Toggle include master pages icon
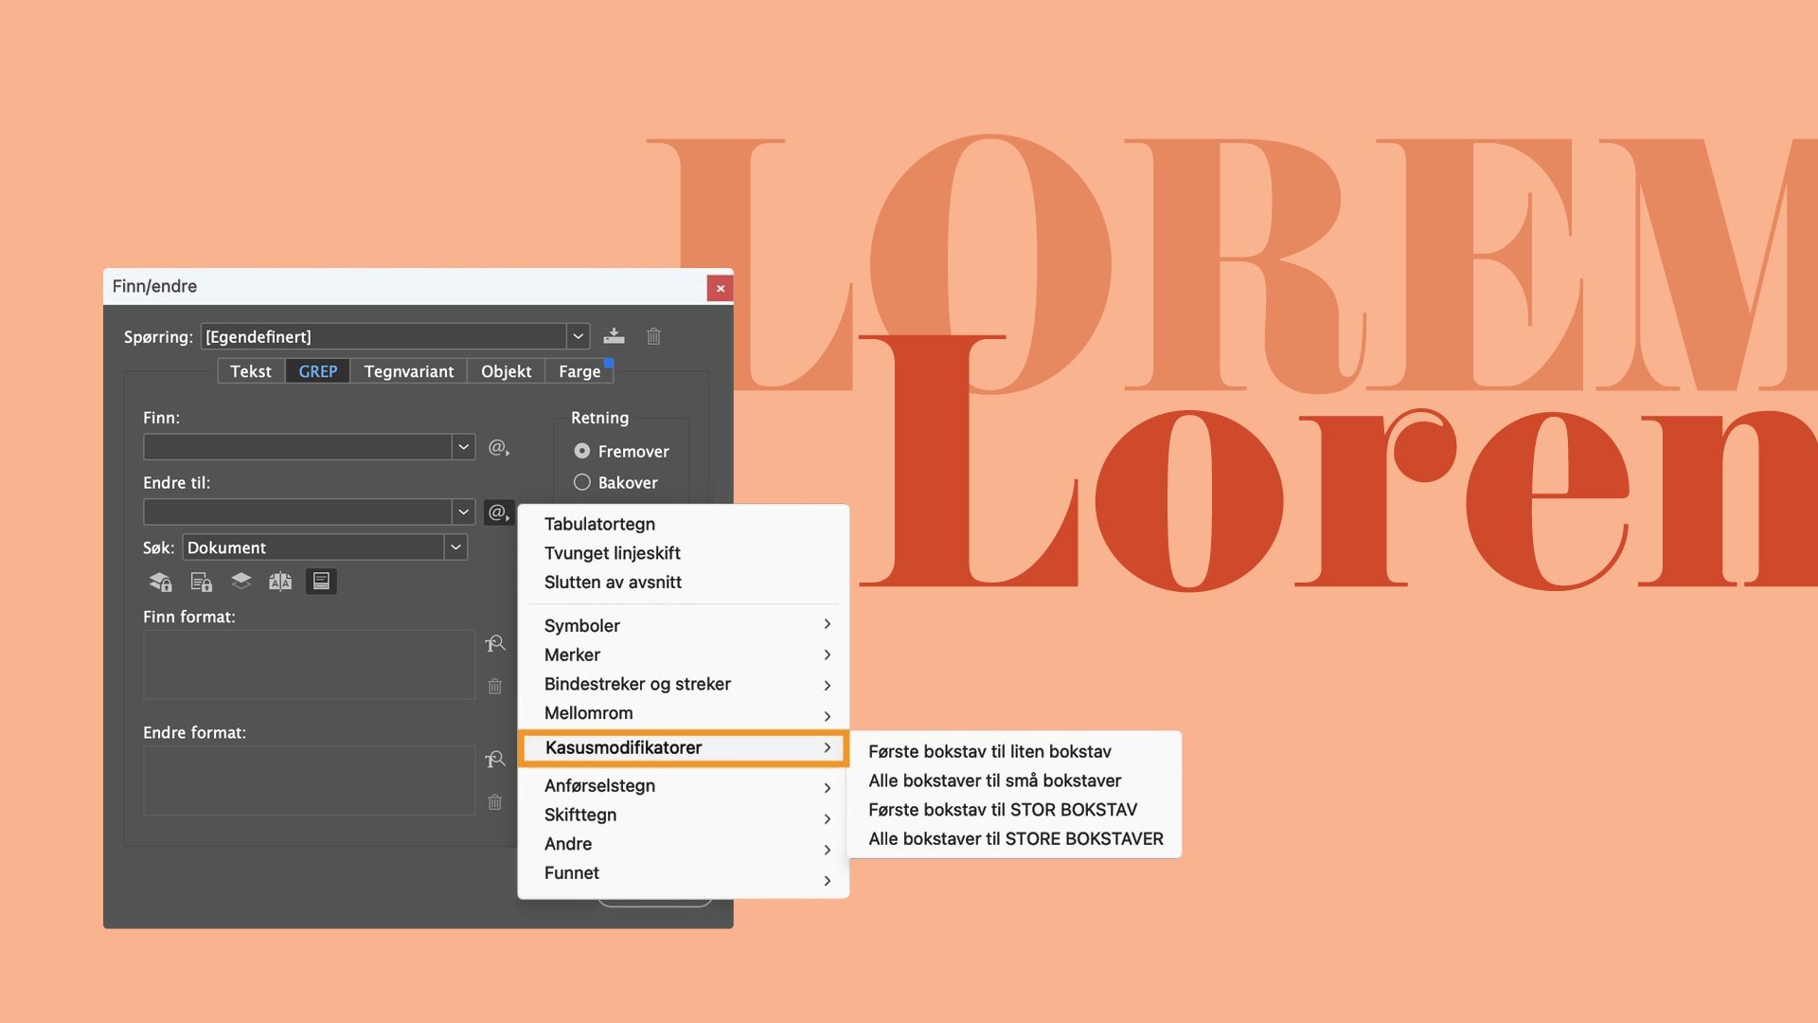The image size is (1818, 1023). coord(280,582)
